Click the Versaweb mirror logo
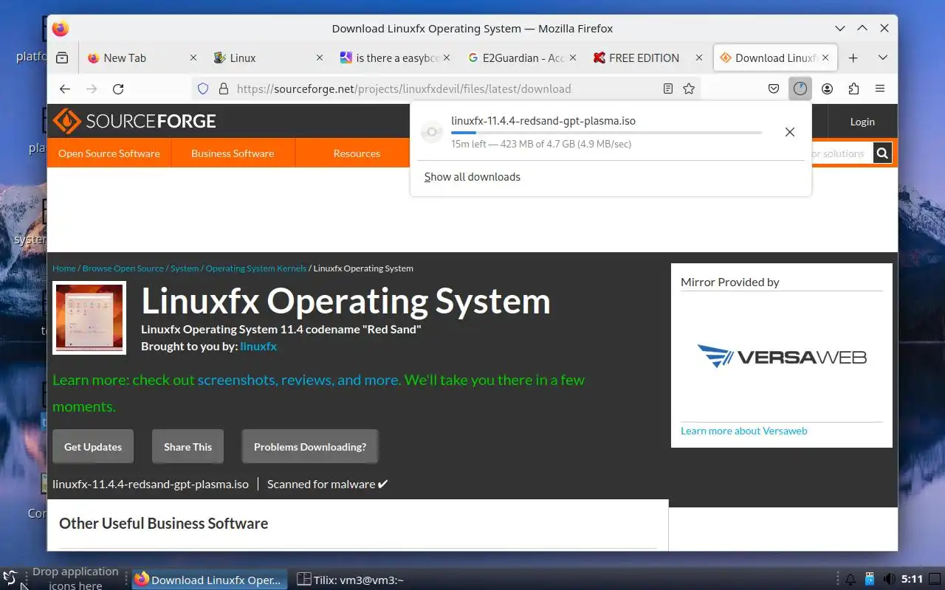 click(x=782, y=357)
